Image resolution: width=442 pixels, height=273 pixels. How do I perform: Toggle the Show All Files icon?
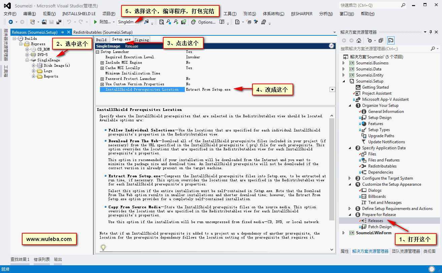click(390, 40)
